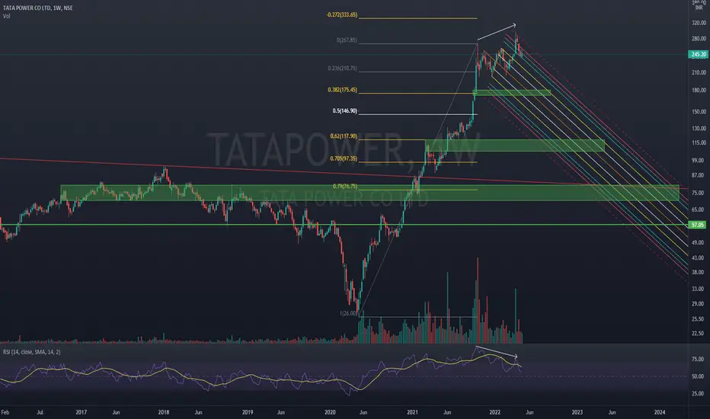Click the RSI 25.00 scale label
Viewport: 710px width, 419px height.
click(699, 394)
